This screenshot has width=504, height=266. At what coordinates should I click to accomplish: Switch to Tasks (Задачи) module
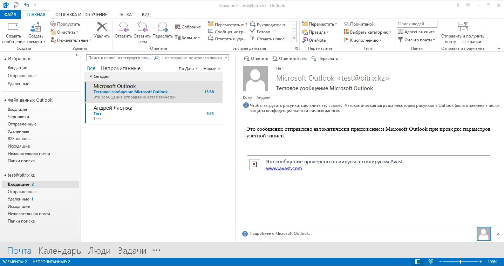point(132,251)
